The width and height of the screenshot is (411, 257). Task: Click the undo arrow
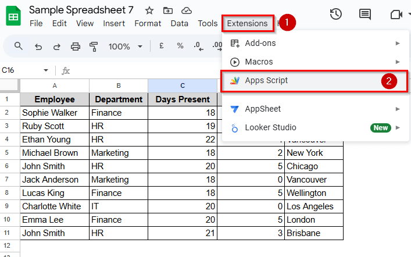(x=38, y=46)
